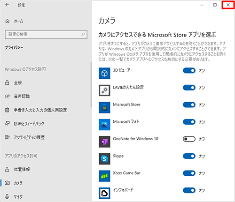Click the Microsoft フォト app icon

pos(104,125)
